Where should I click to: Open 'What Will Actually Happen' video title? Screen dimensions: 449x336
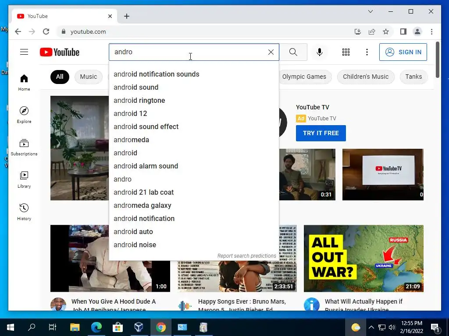point(363,305)
